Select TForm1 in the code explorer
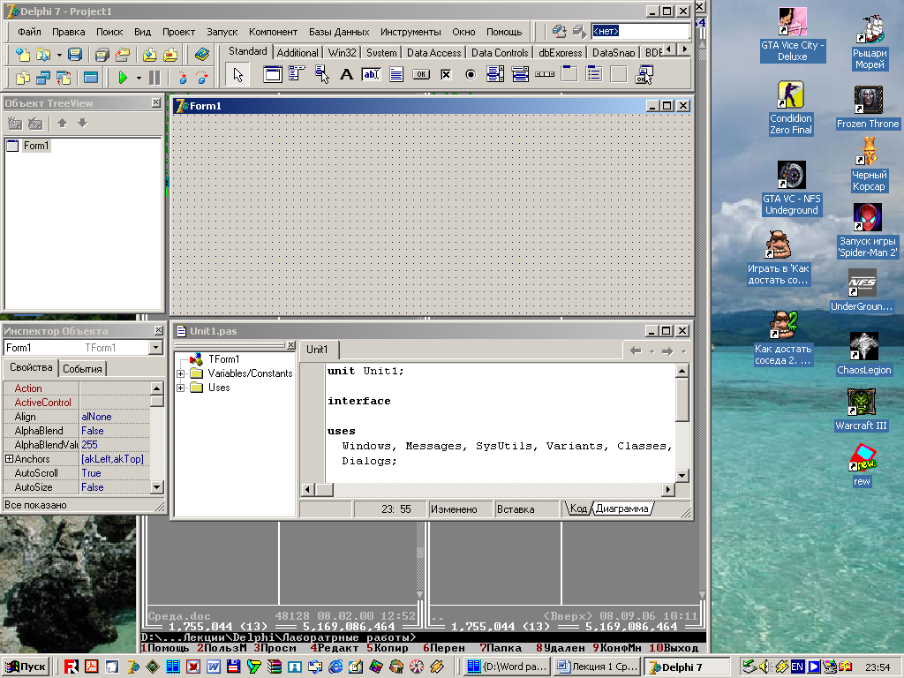 tap(223, 359)
